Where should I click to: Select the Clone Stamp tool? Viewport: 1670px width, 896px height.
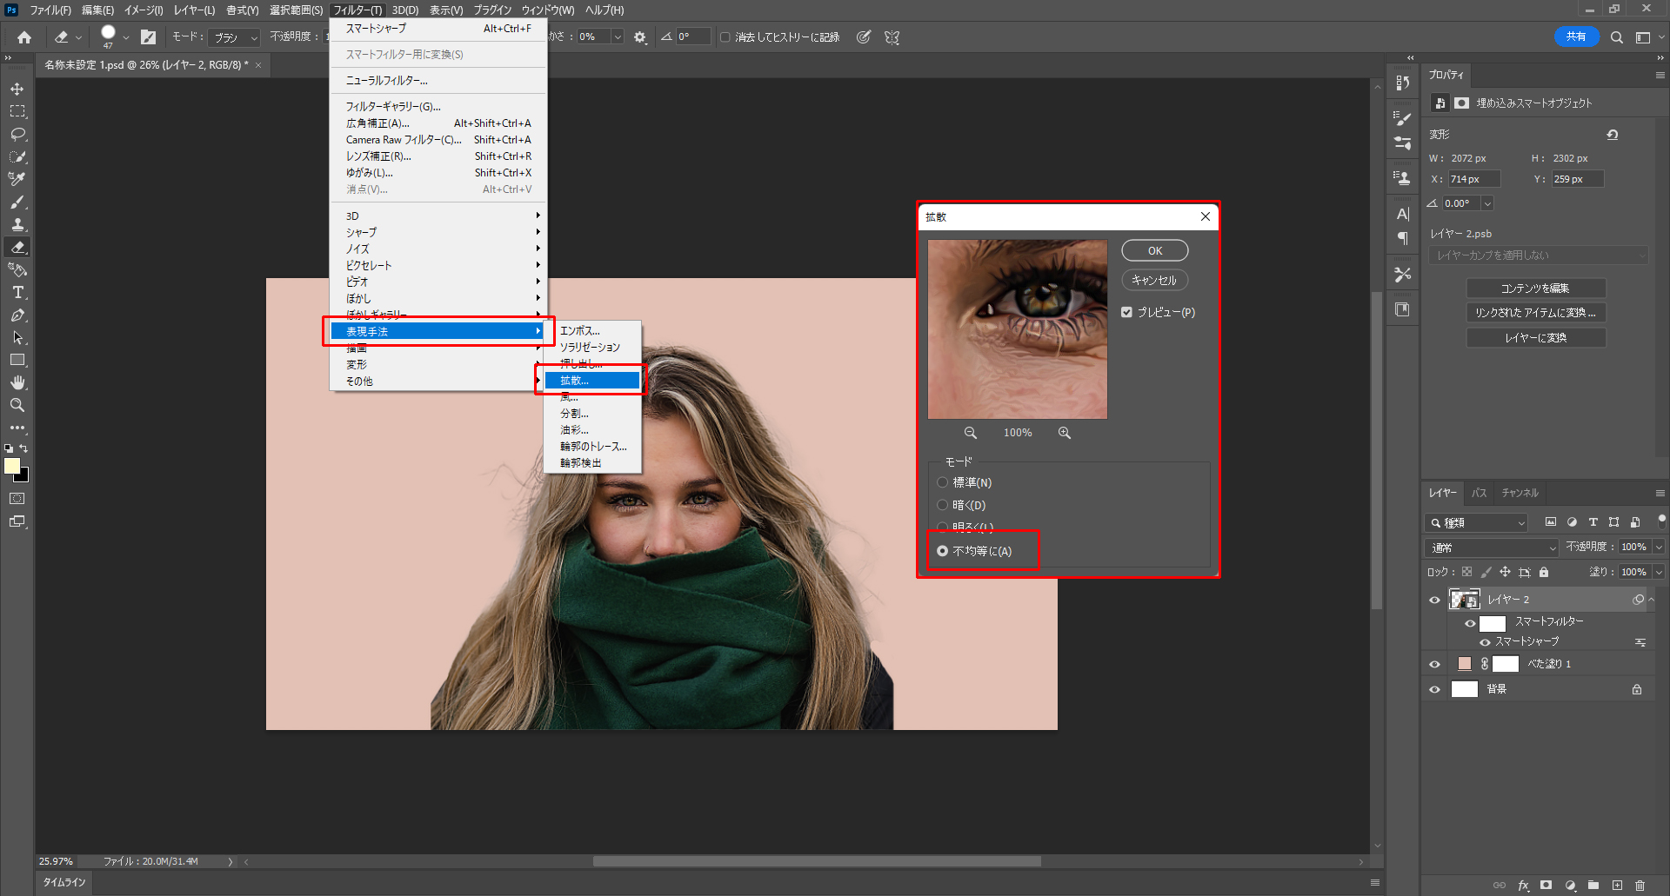17,225
